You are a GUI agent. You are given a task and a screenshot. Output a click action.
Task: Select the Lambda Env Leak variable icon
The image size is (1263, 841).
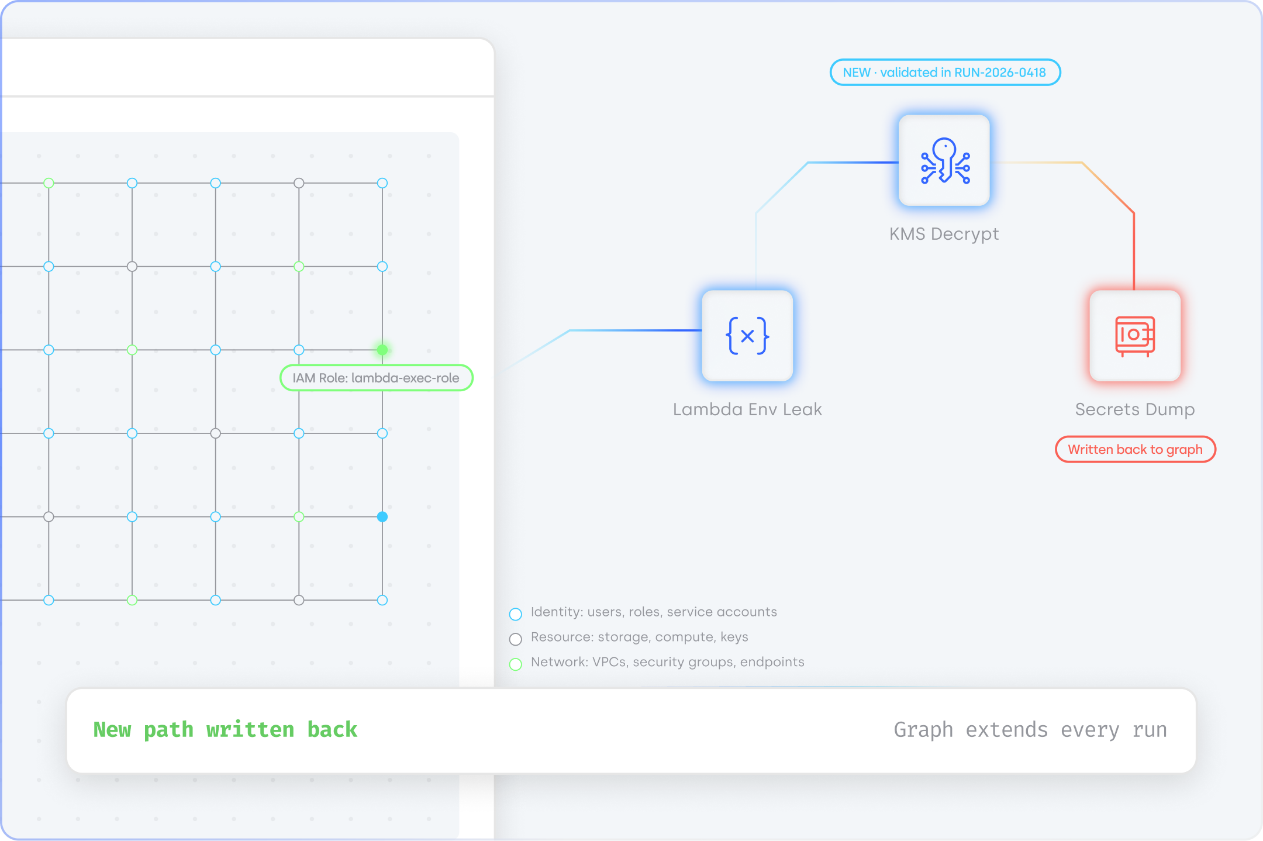[747, 336]
